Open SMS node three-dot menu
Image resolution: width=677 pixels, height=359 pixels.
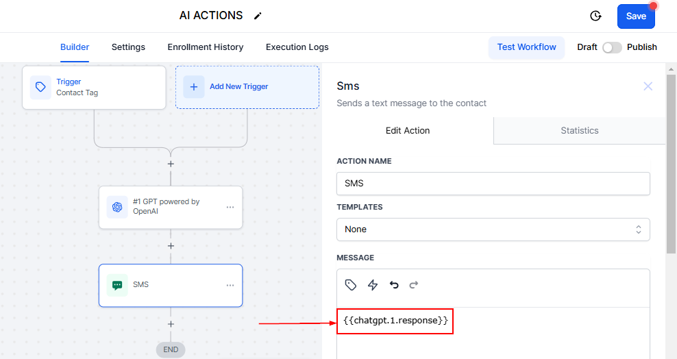coord(230,285)
